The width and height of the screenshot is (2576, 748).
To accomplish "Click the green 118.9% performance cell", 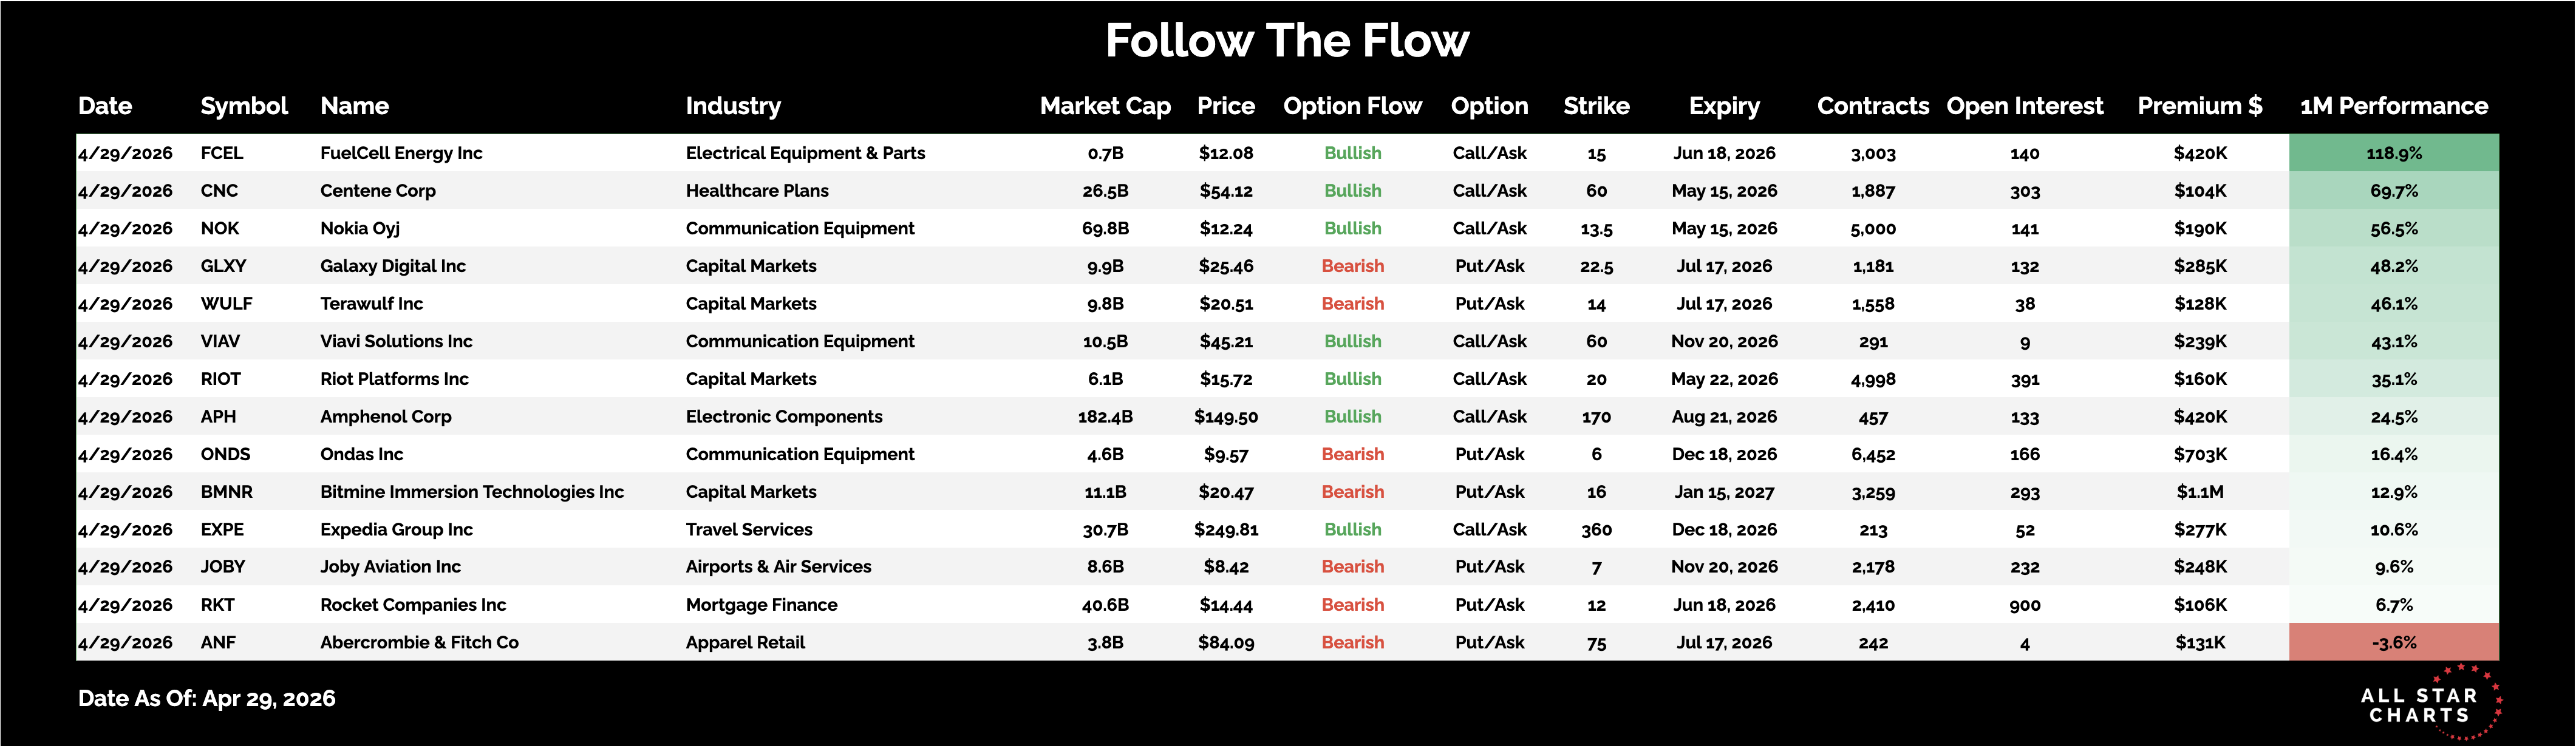I will [x=2393, y=153].
